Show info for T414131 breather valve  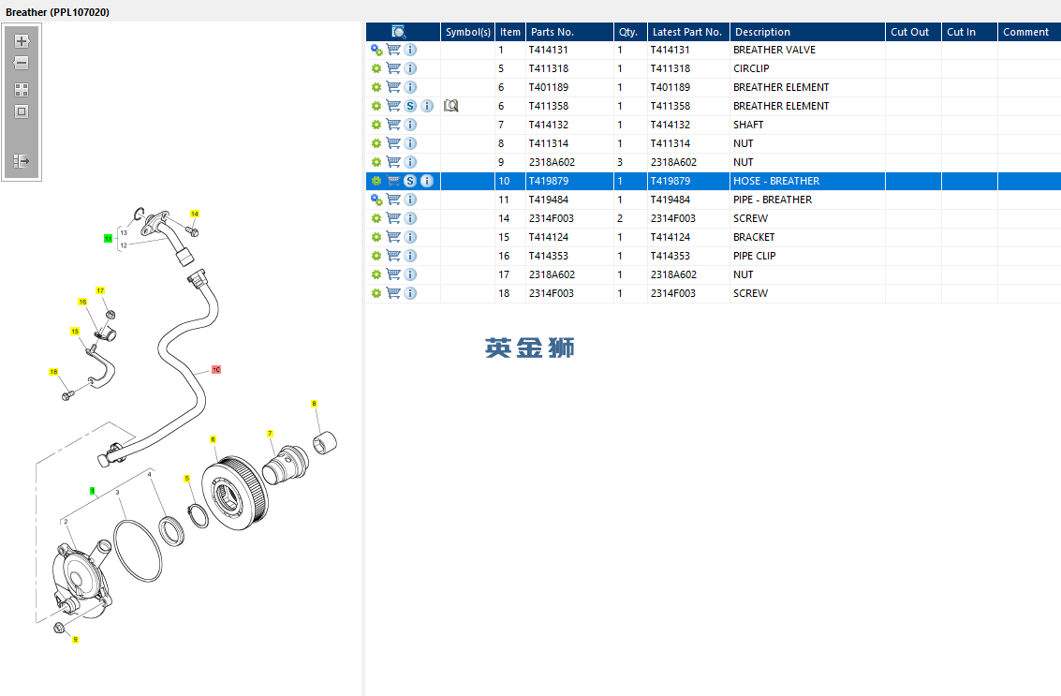point(410,50)
